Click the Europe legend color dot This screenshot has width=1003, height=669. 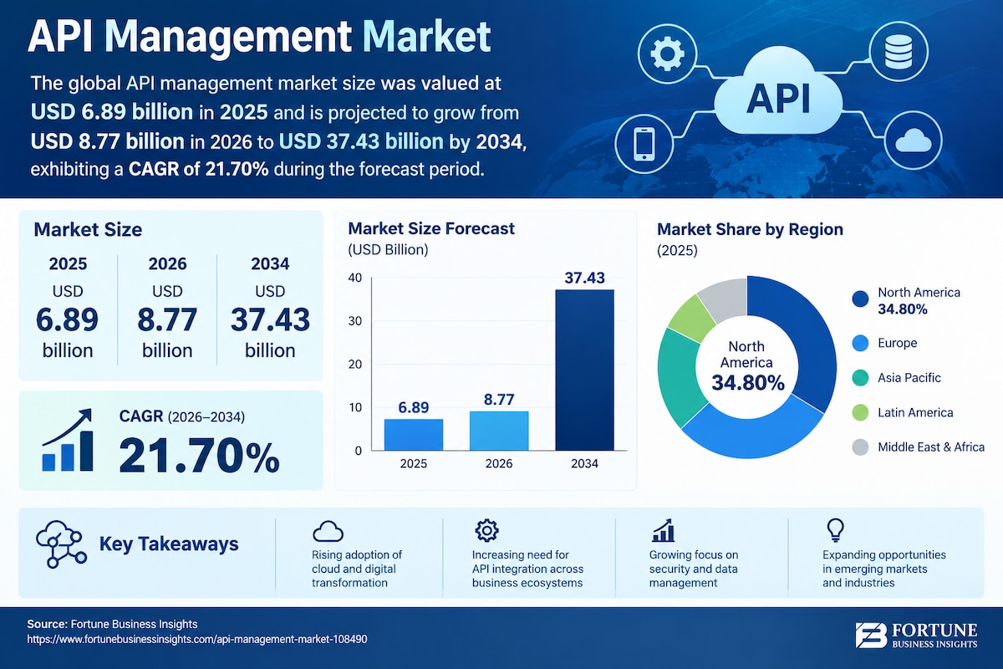tap(859, 343)
